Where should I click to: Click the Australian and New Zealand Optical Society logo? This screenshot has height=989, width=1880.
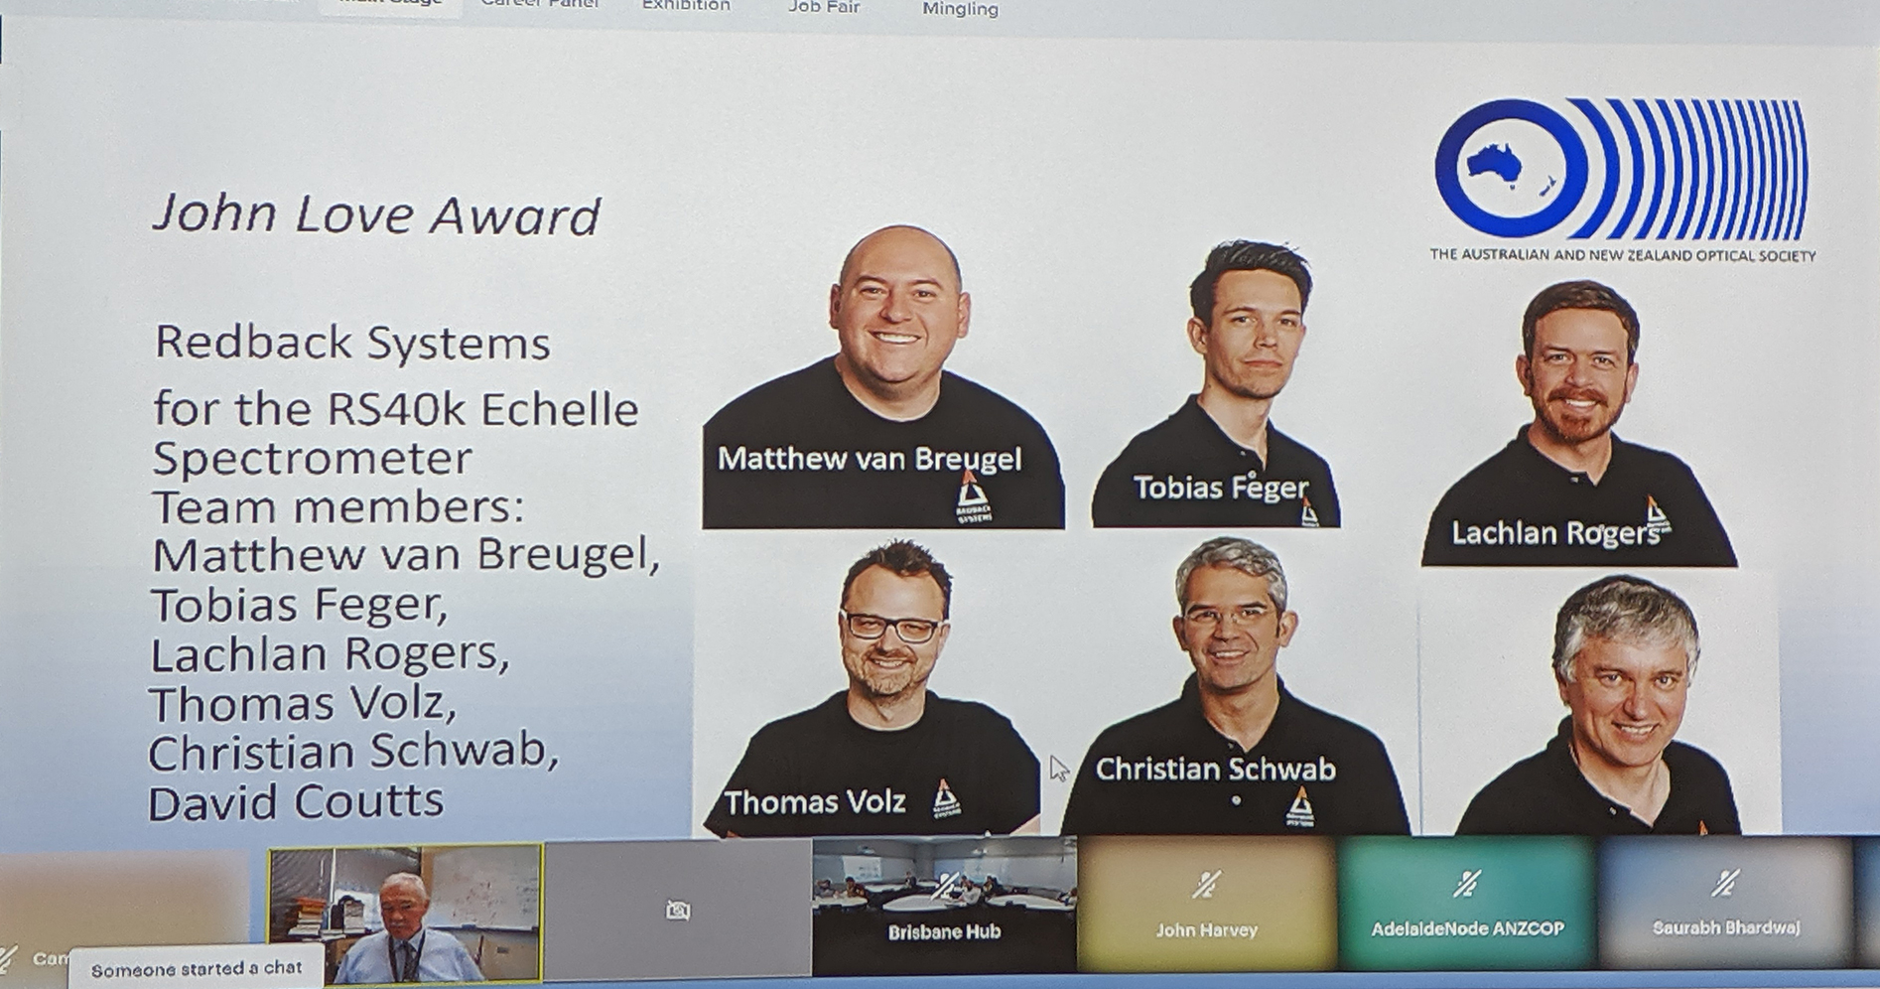coord(1622,169)
